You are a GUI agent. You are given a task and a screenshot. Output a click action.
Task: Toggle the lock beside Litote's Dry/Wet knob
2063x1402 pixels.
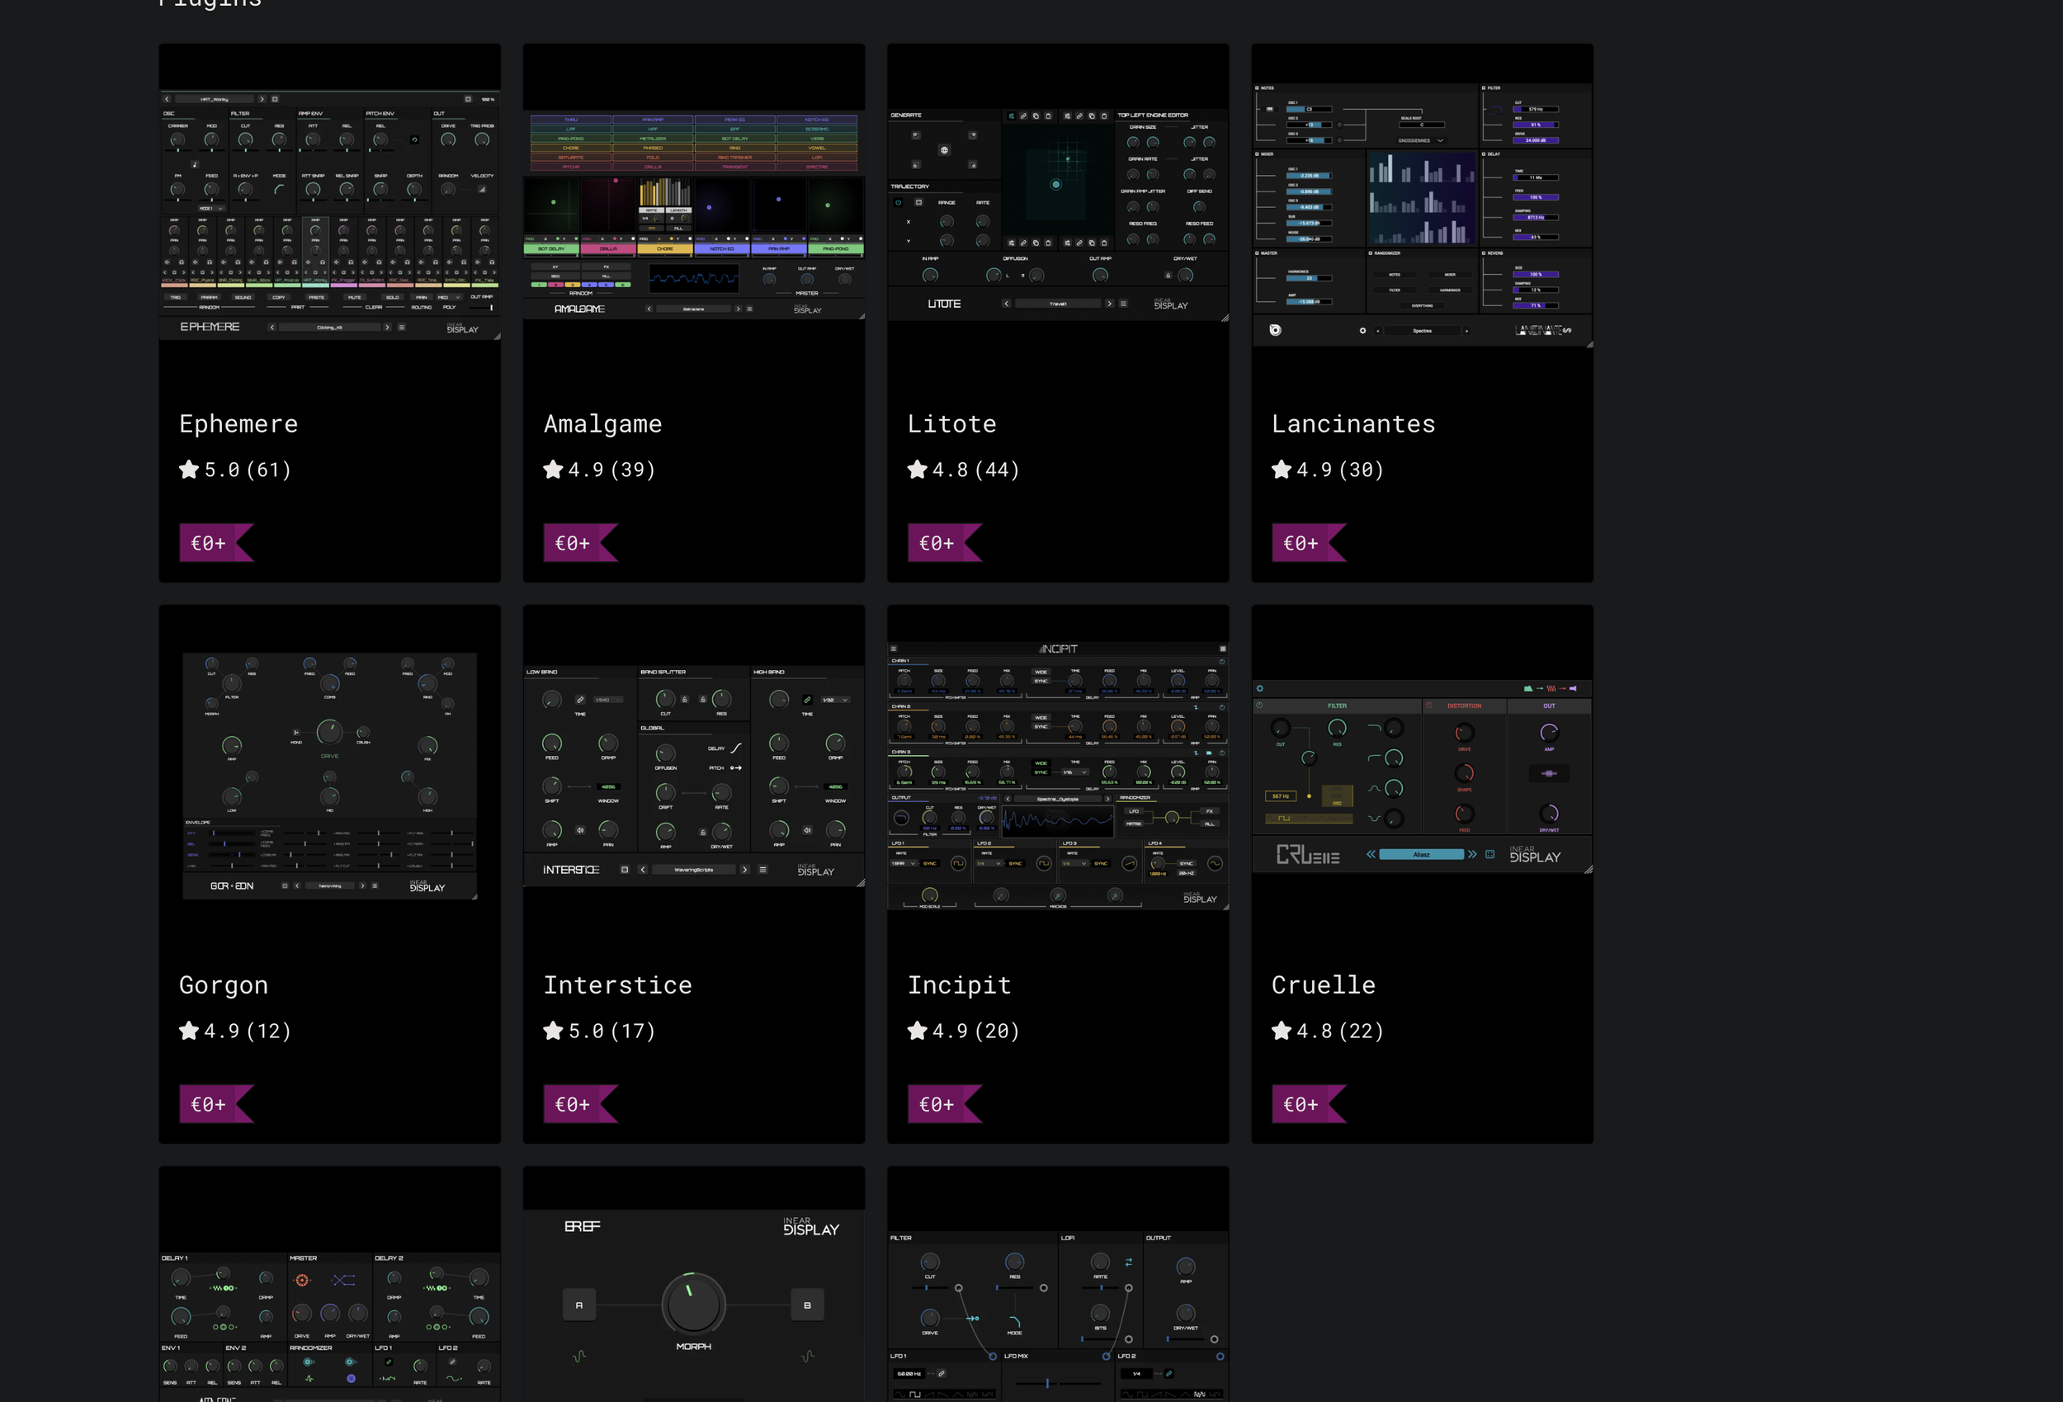coord(1170,276)
